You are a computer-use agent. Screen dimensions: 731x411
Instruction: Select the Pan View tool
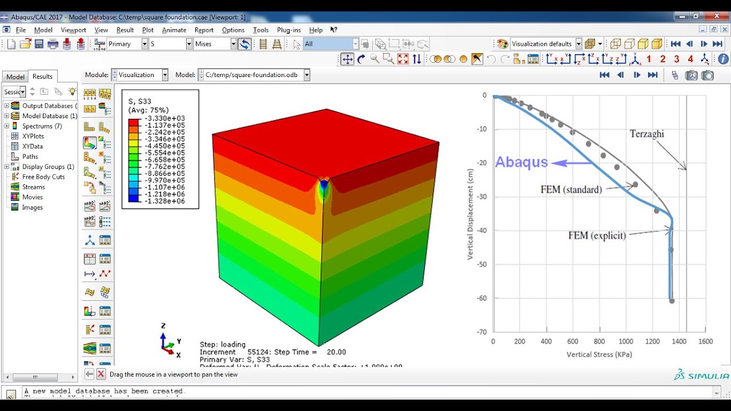347,59
